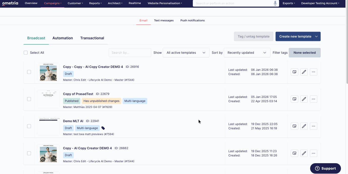Click the Support help button
The height and width of the screenshot is (174, 348).
point(325,168)
